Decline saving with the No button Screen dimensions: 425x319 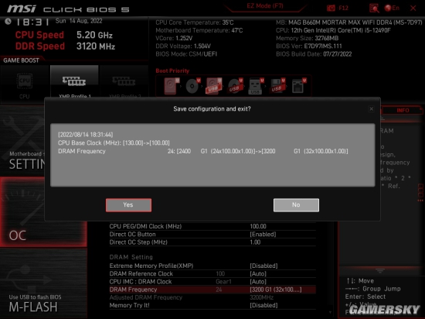pos(296,205)
